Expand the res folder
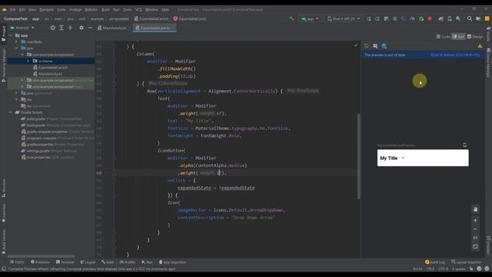This screenshot has width=492, height=277. coord(16,99)
